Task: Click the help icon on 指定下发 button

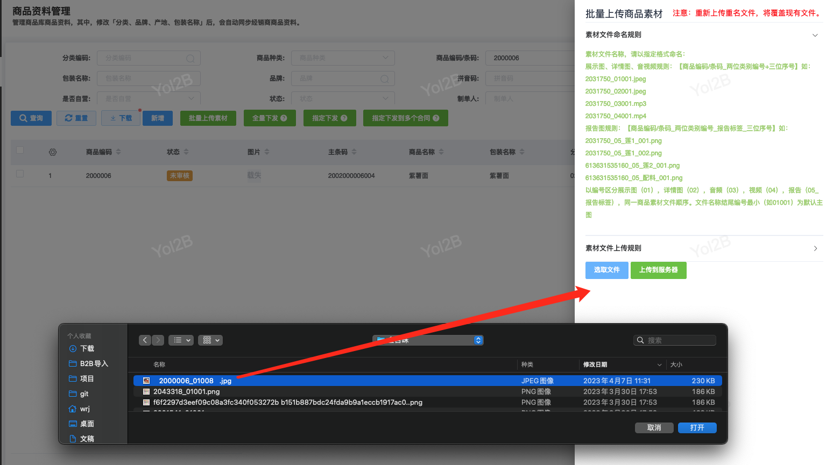Action: point(344,118)
